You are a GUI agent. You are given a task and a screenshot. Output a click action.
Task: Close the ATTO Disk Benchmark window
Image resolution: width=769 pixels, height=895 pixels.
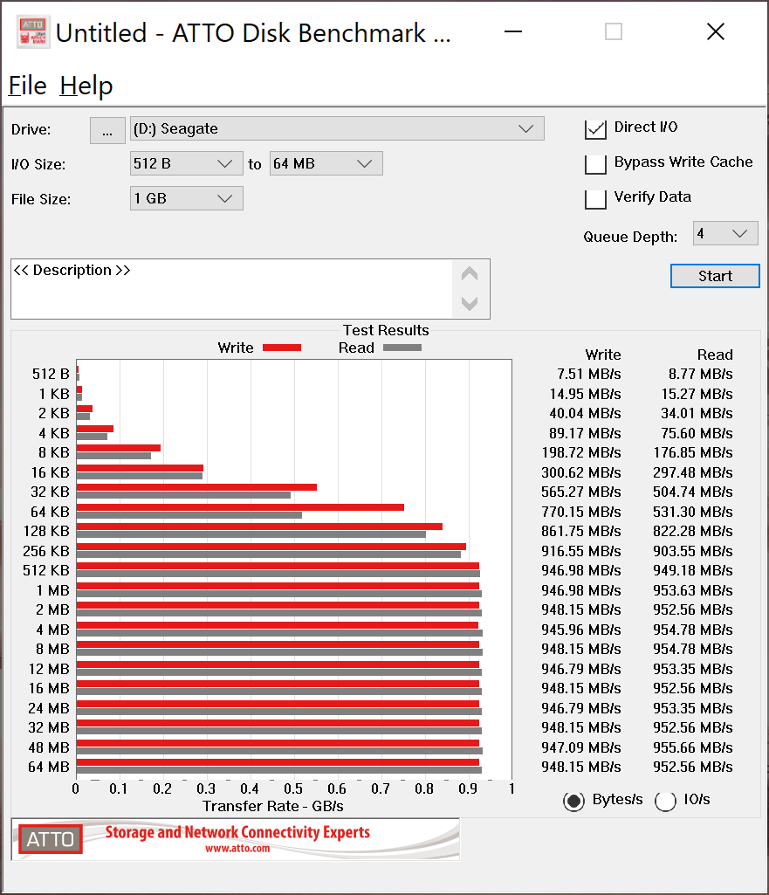coord(716,32)
